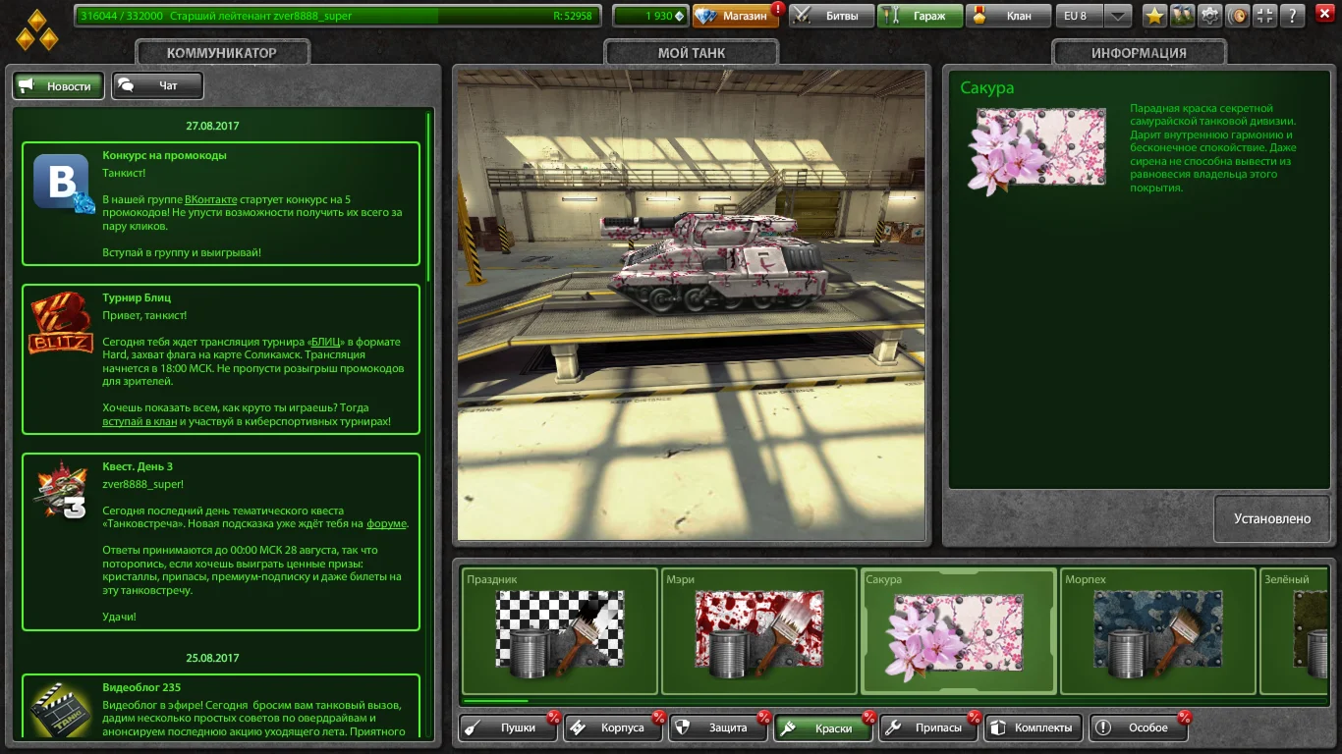Click the paint list horizontal scrollbar
This screenshot has height=754, width=1342.
point(495,701)
